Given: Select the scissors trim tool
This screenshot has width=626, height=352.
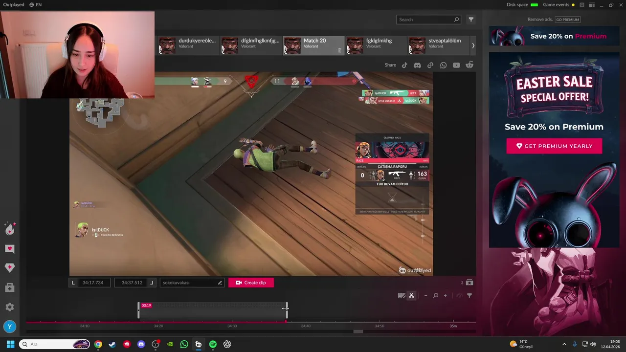Looking at the screenshot, I should click(411, 296).
